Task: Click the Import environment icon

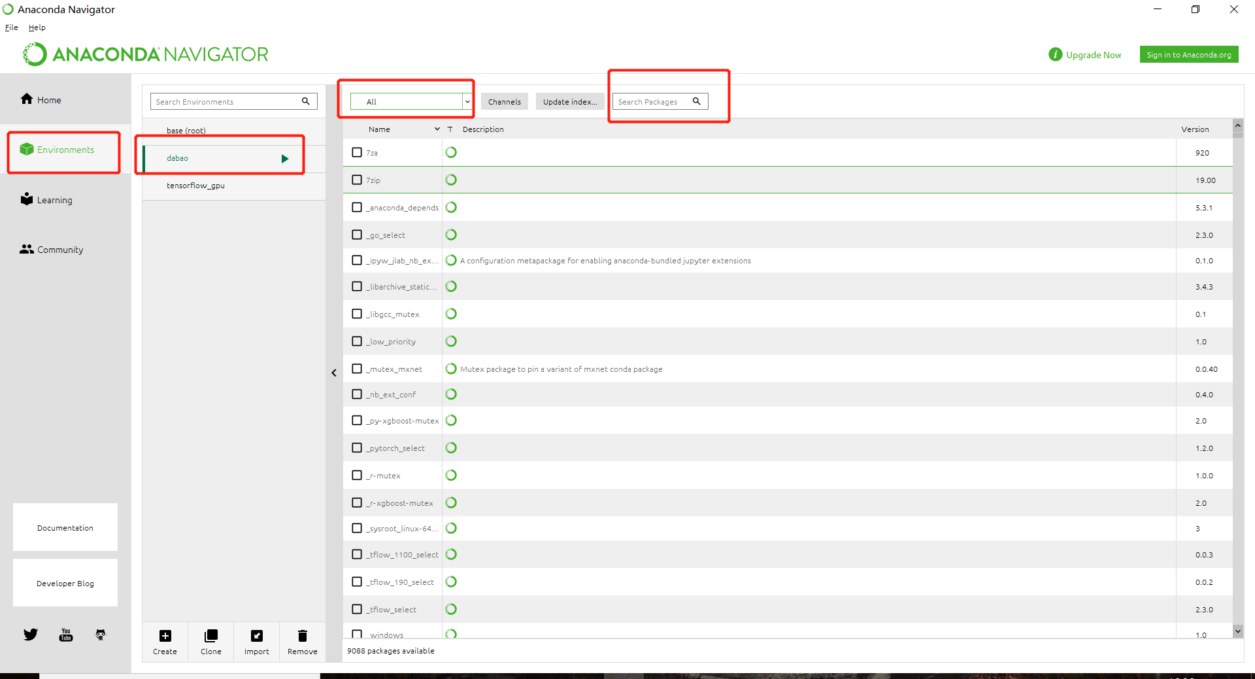Action: (x=257, y=636)
